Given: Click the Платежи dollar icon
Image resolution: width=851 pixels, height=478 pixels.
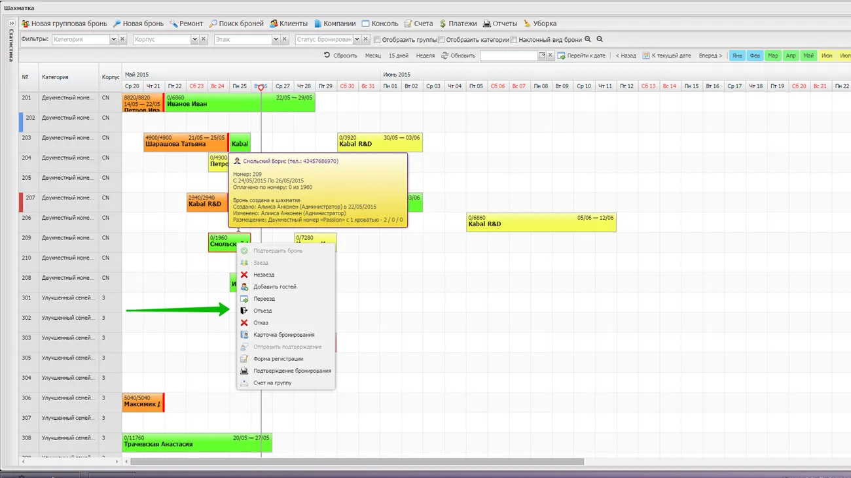Looking at the screenshot, I should click(x=443, y=24).
